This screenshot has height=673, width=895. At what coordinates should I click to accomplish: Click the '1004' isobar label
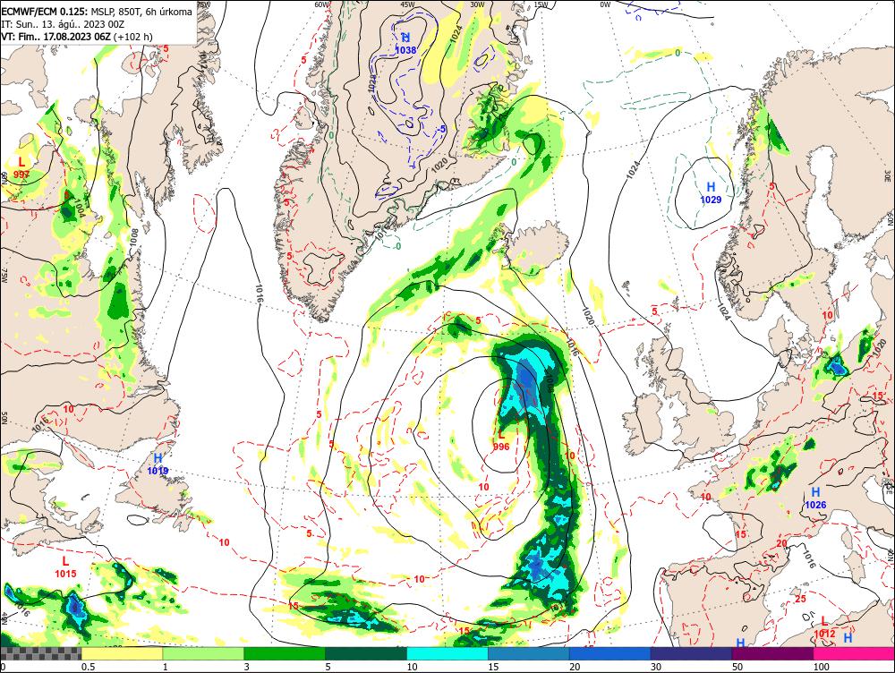80,209
